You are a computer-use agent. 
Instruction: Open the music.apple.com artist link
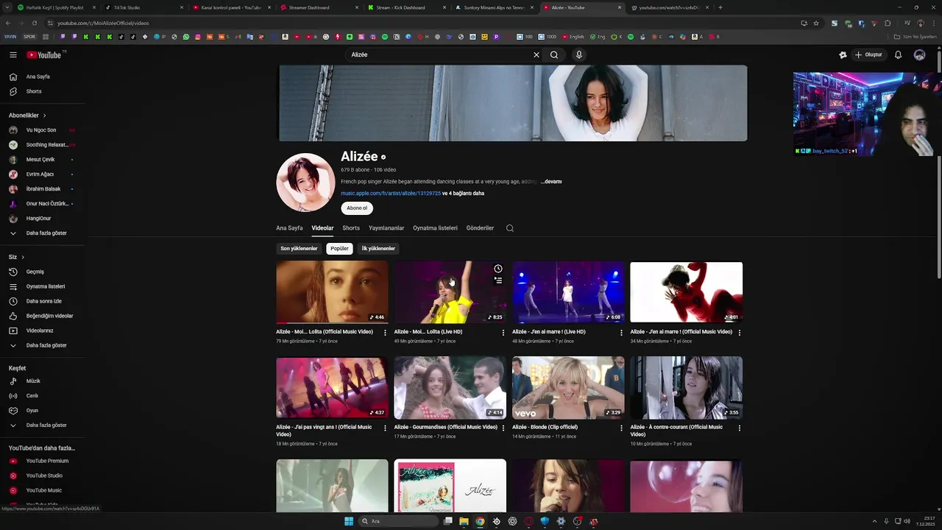[391, 194]
